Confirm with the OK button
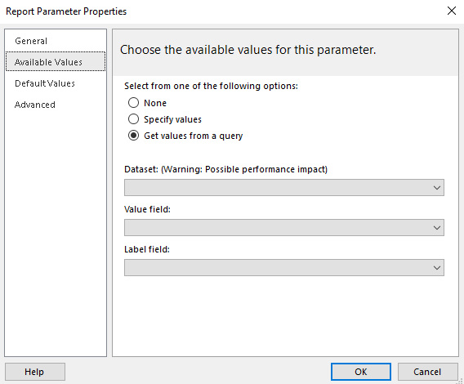Screen dimensions: 464x384 click(x=361, y=372)
